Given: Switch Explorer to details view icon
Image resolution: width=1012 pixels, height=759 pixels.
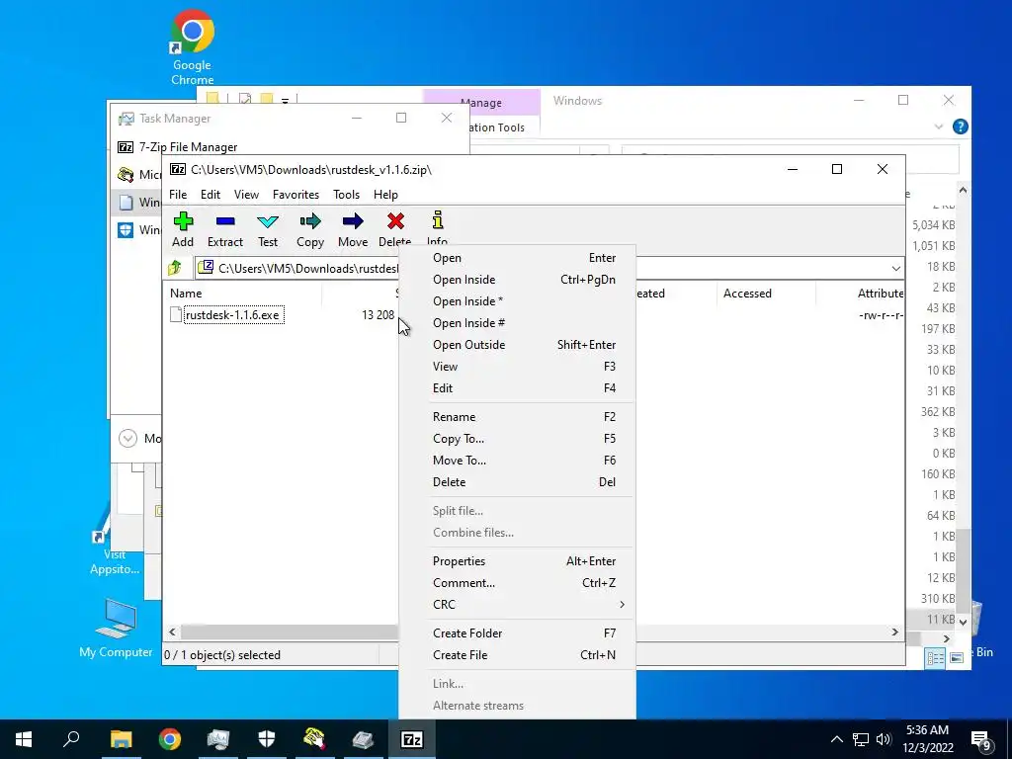Looking at the screenshot, I should click(935, 658).
